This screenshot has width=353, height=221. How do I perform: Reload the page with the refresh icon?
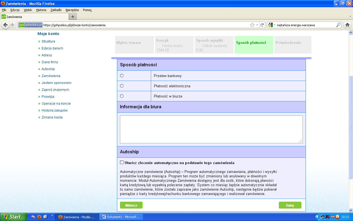click(x=262, y=25)
